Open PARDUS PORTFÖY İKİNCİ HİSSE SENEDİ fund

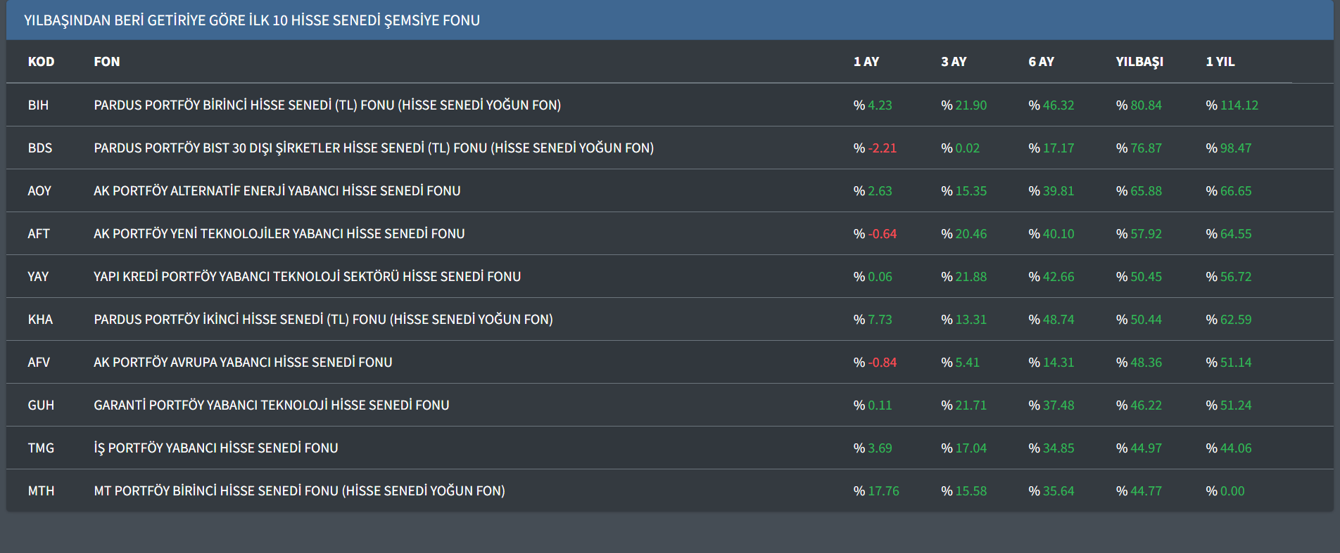[323, 320]
